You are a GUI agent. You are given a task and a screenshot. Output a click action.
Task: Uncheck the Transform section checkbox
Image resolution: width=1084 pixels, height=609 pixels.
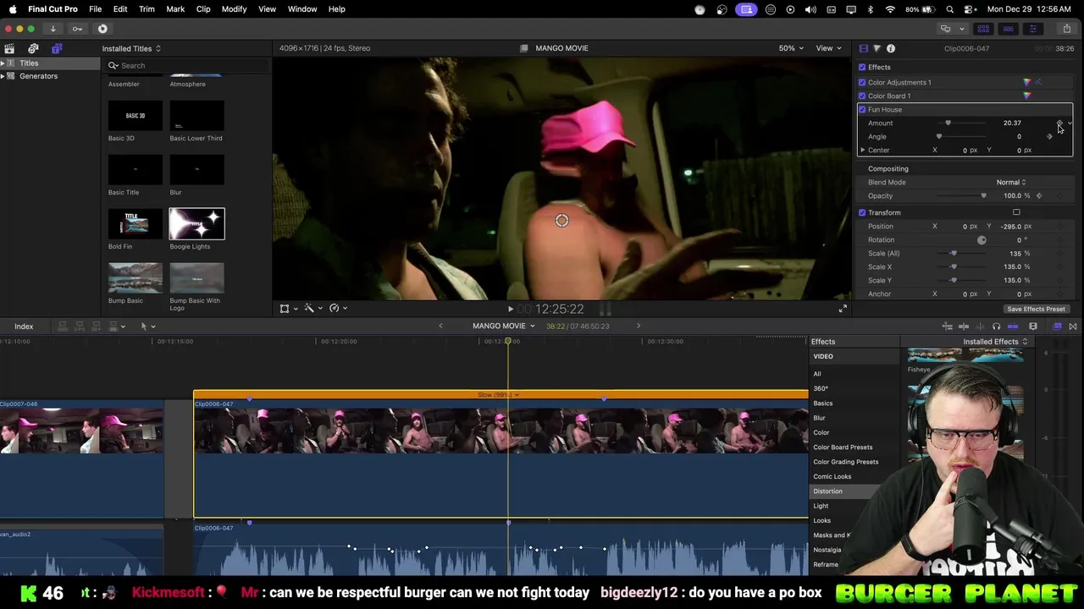[x=862, y=213]
